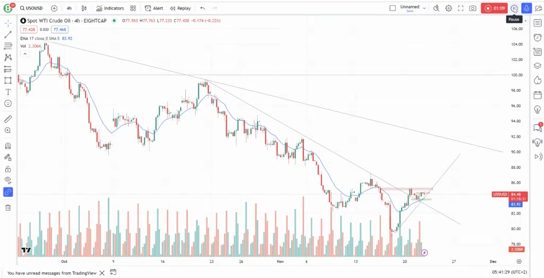Collapse the indicator legend chevron
The image size is (544, 278).
tap(24, 53)
